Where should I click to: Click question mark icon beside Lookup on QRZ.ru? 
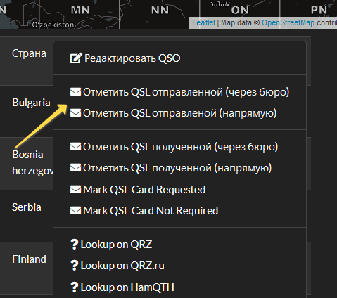[74, 266]
